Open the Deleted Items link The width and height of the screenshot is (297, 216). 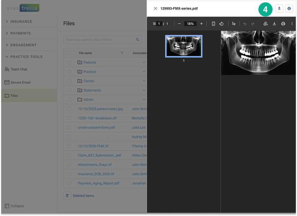(x=83, y=196)
